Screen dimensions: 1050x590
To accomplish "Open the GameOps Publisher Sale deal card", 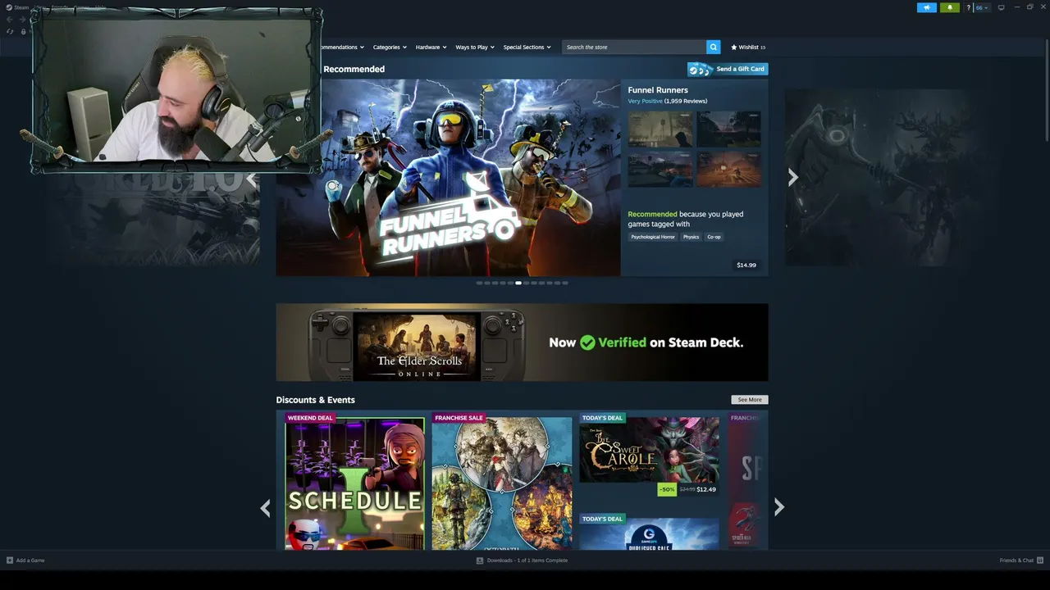I will click(650, 533).
